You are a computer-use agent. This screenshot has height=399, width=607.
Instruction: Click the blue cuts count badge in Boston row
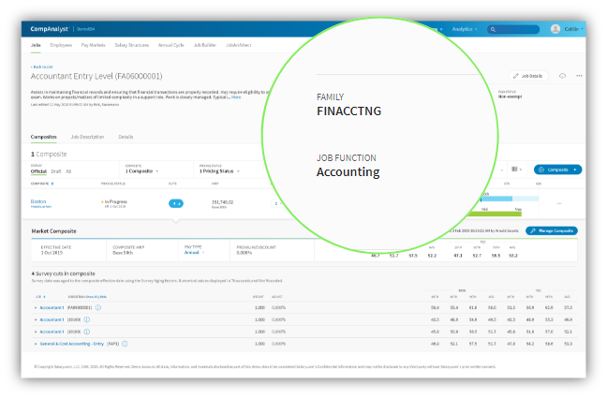(176, 203)
